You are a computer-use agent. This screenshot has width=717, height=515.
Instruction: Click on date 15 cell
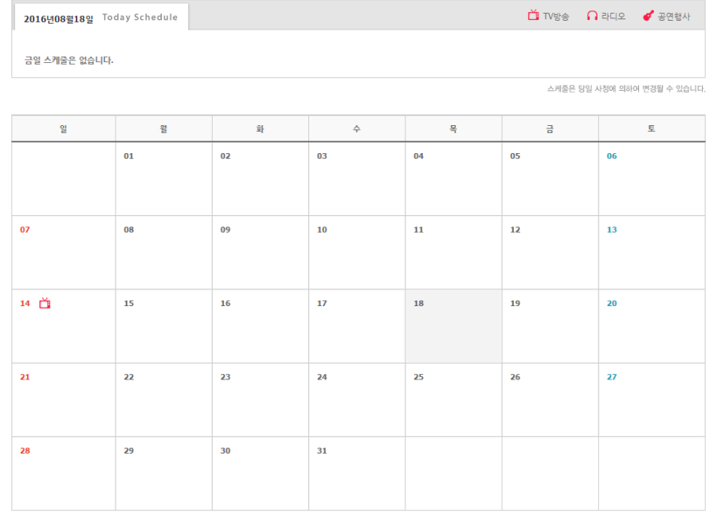pos(129,303)
